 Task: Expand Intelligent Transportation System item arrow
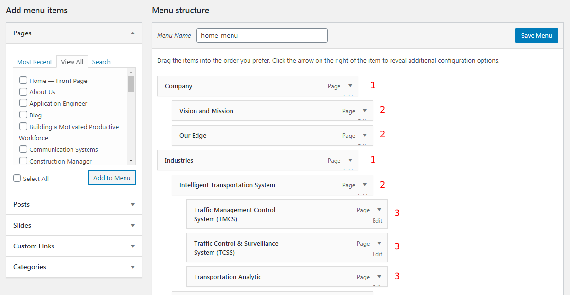pos(365,185)
